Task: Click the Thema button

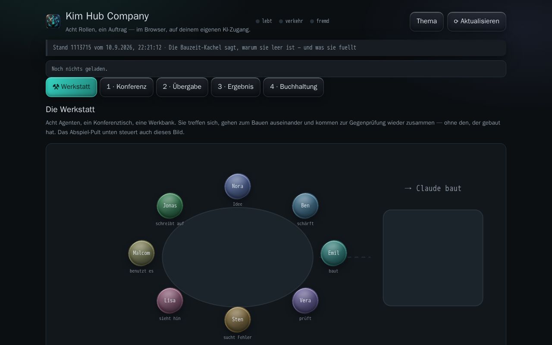Action: pyautogui.click(x=427, y=22)
